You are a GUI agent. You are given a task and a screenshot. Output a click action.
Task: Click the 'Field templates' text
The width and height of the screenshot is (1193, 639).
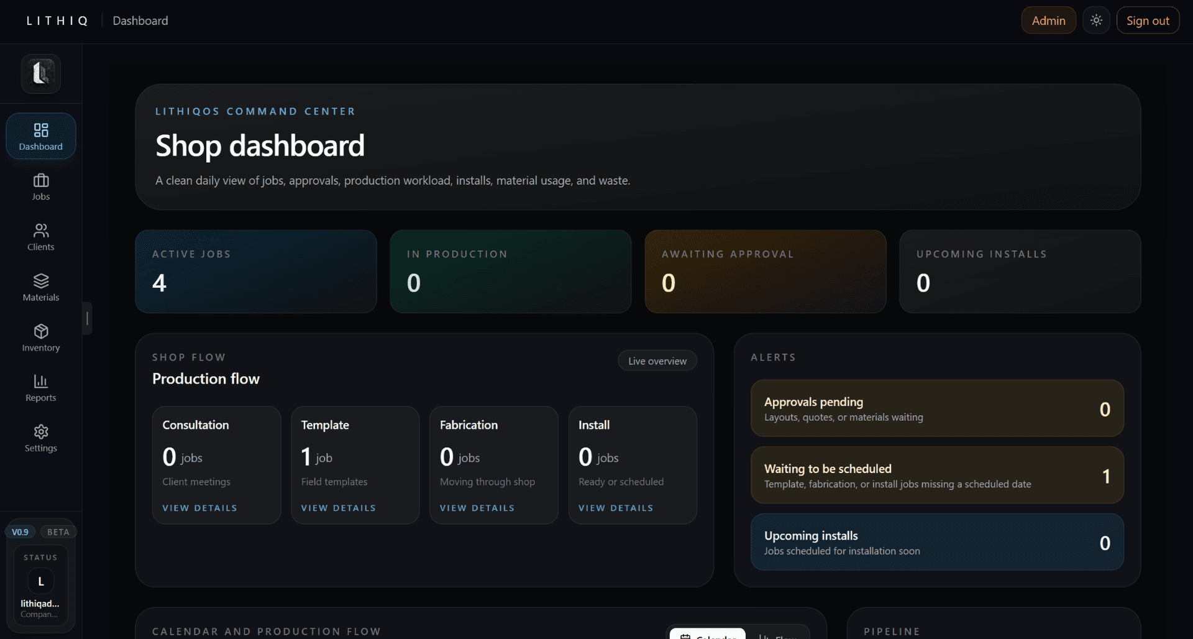pos(334,482)
